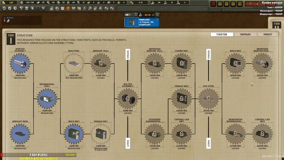This screenshot has height=160, width=284.
Task: Click the Bolted Assembly locked node
Action: [x=128, y=99]
